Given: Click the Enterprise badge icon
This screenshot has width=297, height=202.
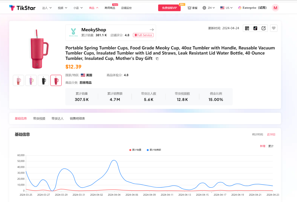Looking at the screenshot, I should coord(240,8).
